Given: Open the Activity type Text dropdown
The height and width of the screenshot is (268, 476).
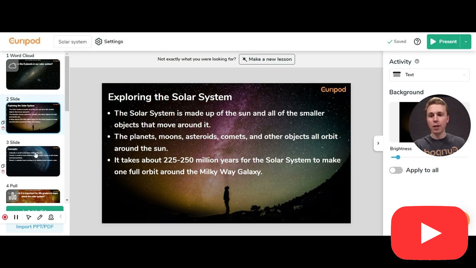Looking at the screenshot, I should 429,75.
